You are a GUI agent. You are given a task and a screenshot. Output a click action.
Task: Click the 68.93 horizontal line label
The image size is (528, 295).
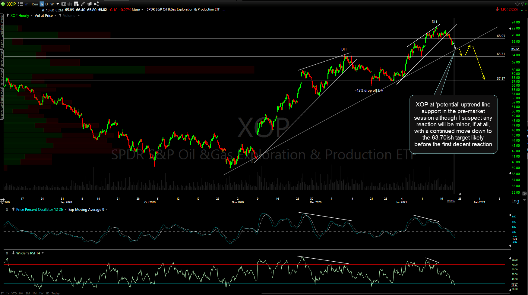point(501,36)
